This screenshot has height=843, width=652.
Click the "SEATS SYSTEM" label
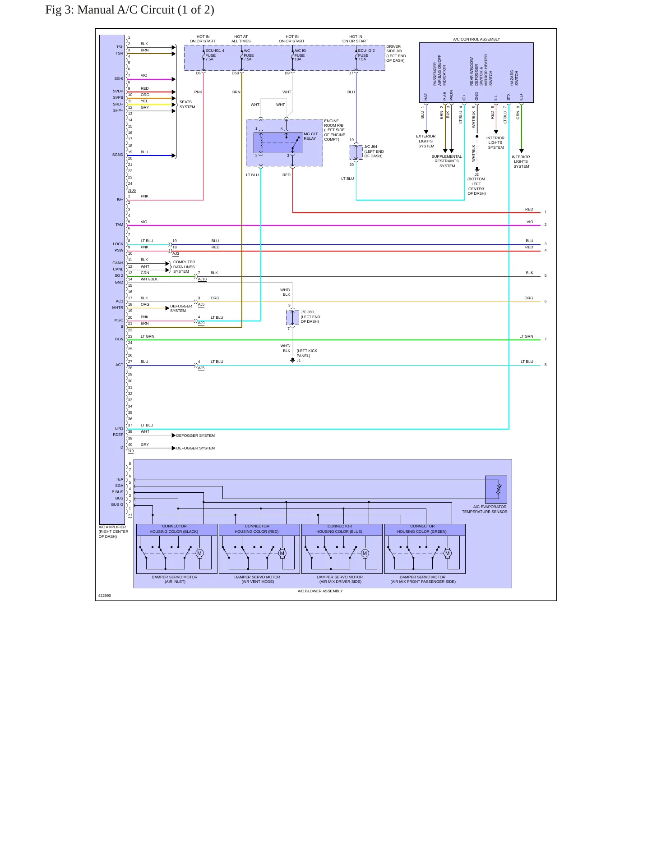click(x=187, y=105)
